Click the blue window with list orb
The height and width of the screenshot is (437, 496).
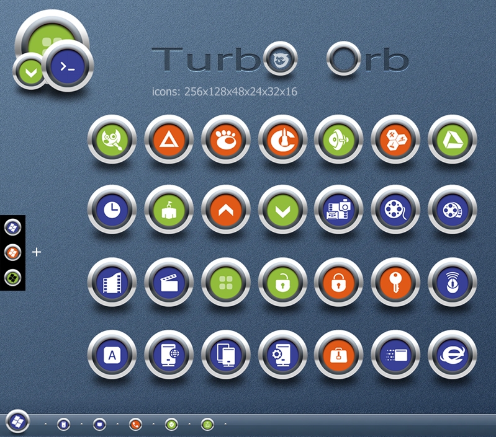click(395, 355)
